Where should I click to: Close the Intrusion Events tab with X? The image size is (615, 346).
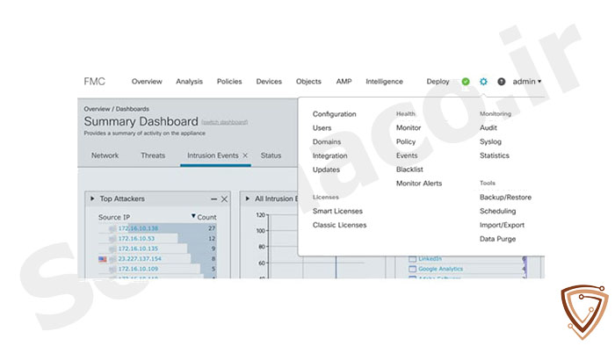point(245,155)
